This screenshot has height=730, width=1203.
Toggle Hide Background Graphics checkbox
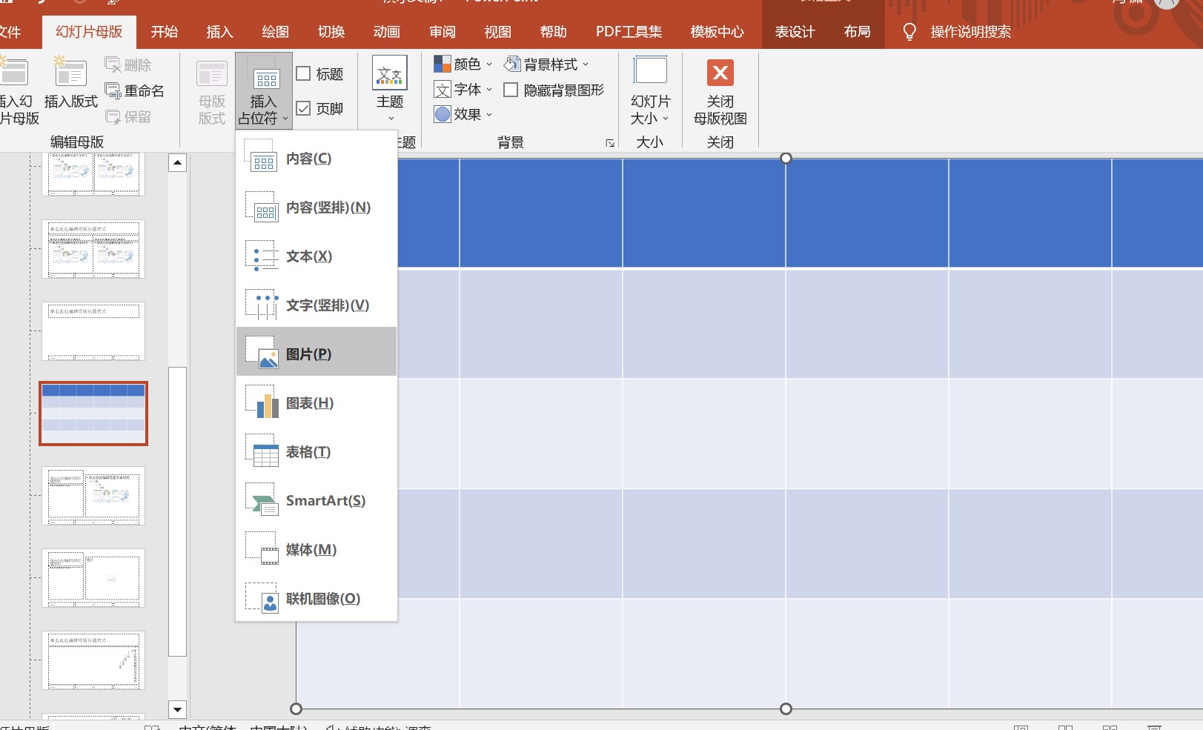coord(511,90)
